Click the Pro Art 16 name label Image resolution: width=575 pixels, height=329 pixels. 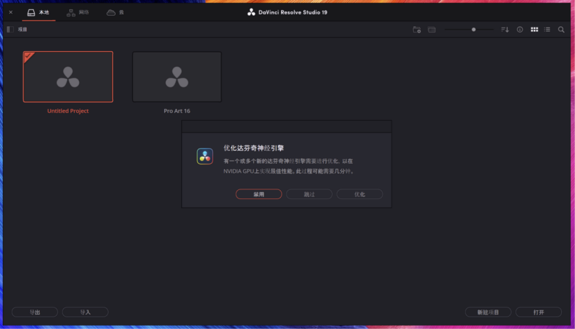click(176, 111)
